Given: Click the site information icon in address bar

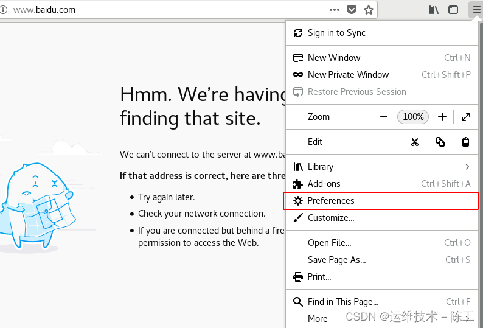Looking at the screenshot, I should 4,10.
